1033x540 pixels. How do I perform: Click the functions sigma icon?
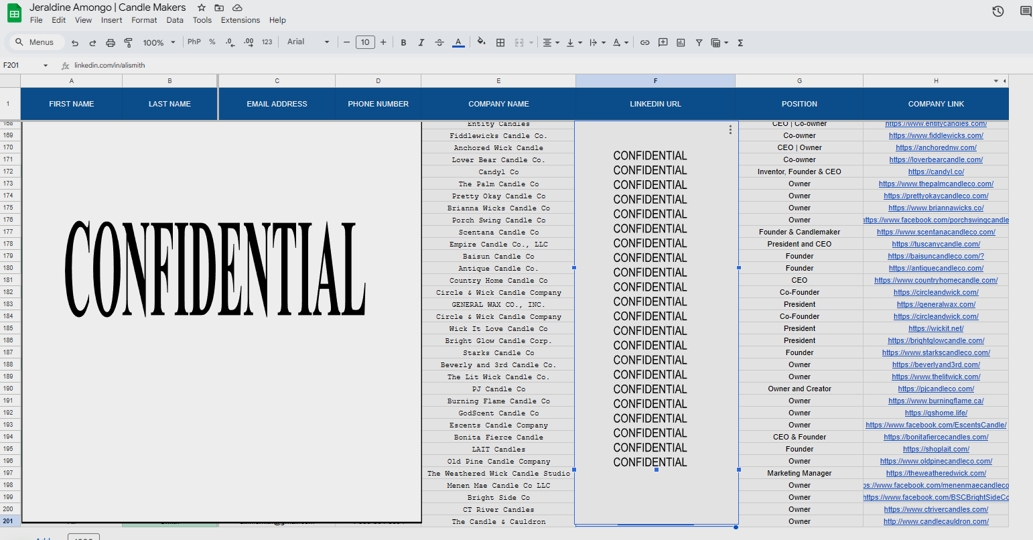740,42
